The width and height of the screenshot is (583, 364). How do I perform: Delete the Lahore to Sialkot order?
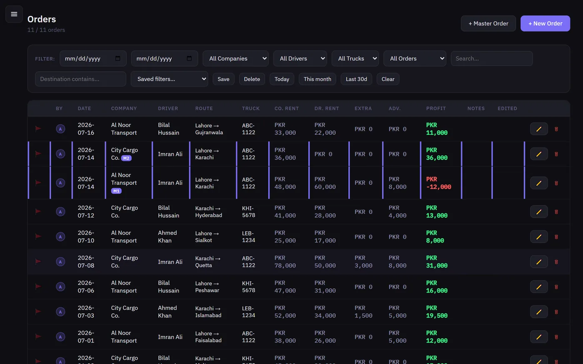556,237
